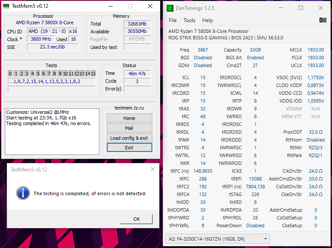This screenshot has width=332, height=248.
Task: Click test number 15 box
Action: pyautogui.click(x=93, y=74)
